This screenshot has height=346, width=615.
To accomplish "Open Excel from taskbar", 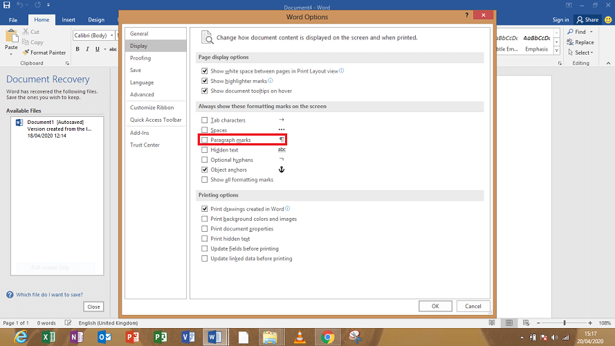I will click(48, 337).
